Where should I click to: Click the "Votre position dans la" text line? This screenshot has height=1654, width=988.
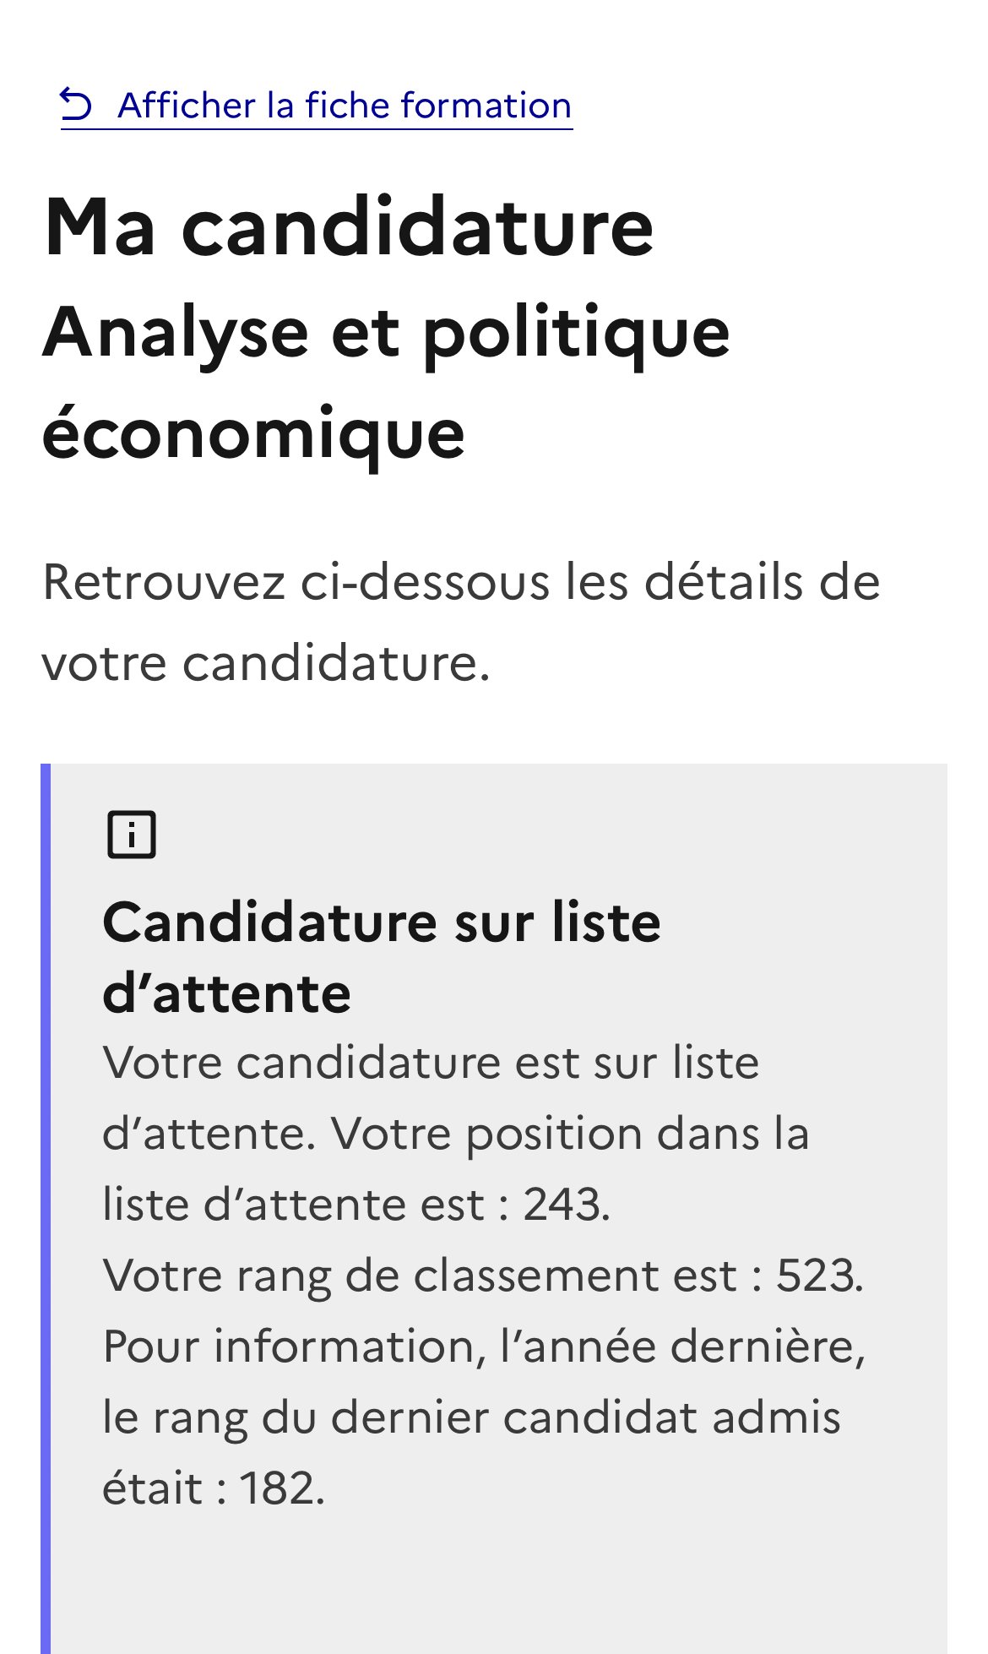click(570, 1133)
